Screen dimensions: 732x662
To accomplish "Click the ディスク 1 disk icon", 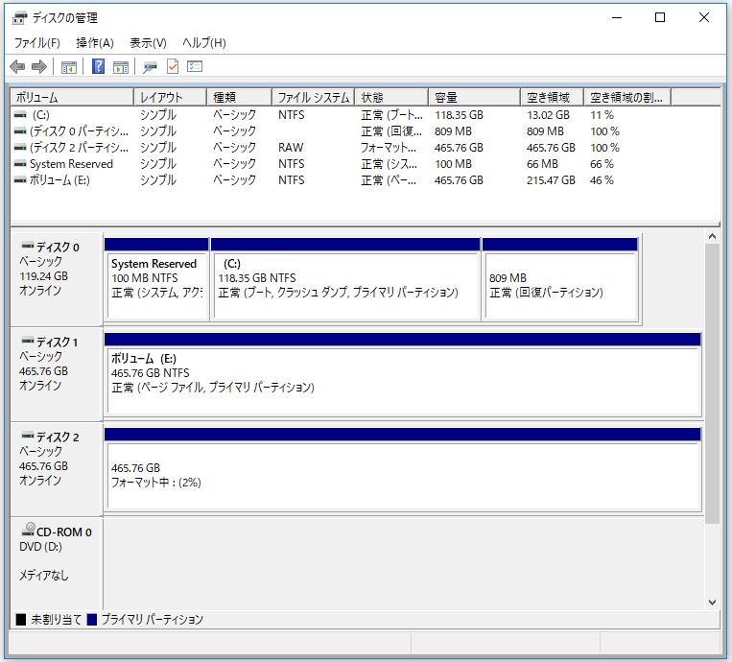I will tap(28, 341).
